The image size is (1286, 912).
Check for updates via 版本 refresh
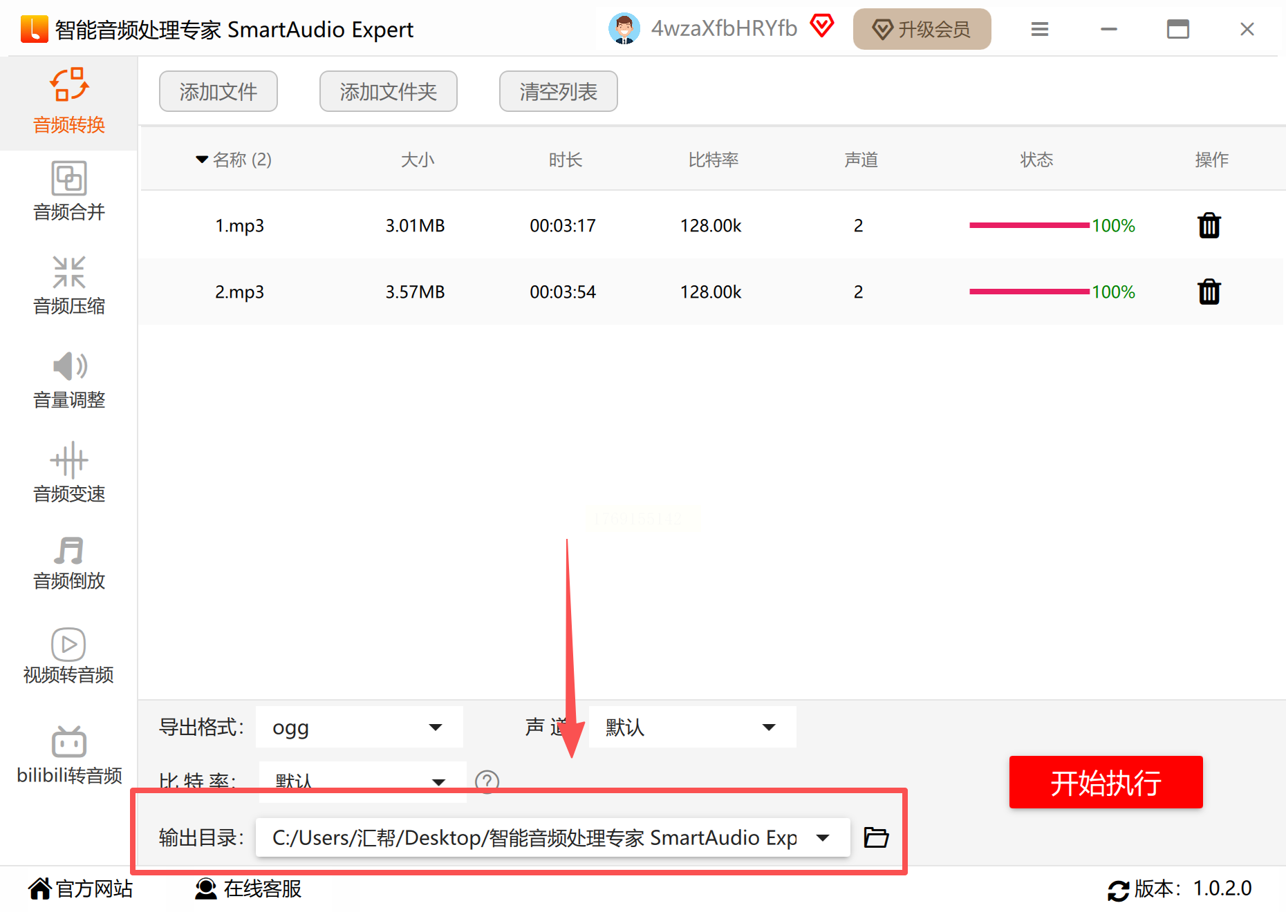click(x=1118, y=890)
